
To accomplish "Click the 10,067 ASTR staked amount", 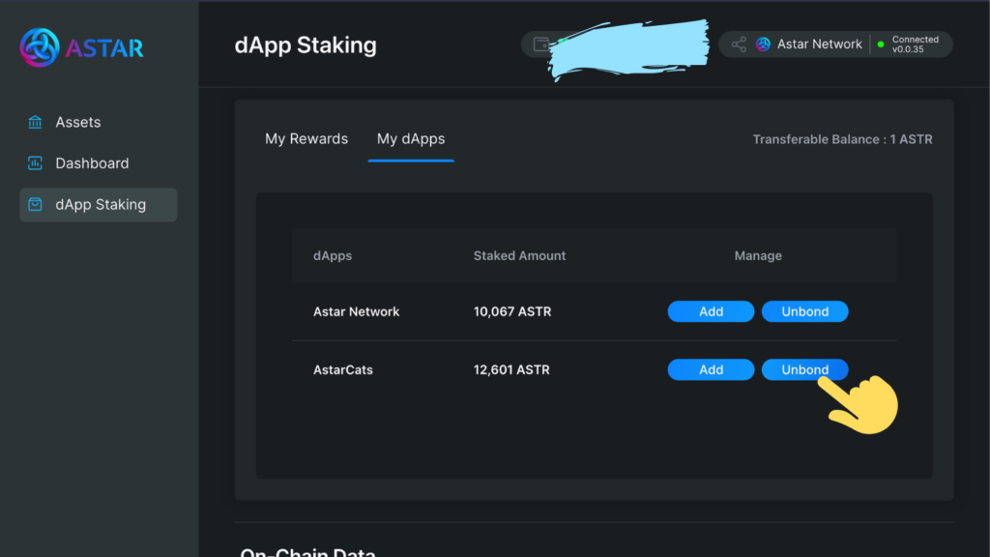I will pos(512,311).
